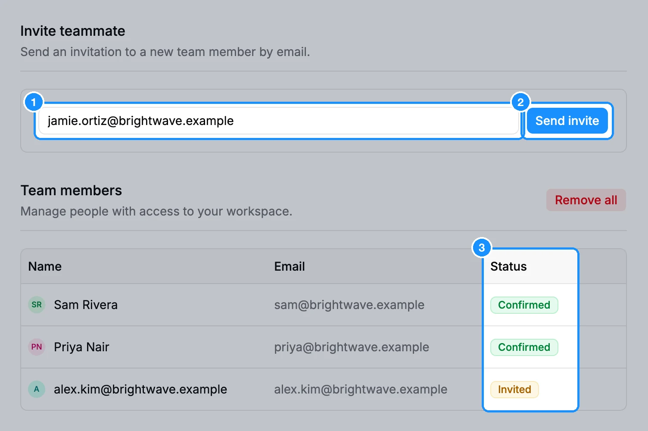The height and width of the screenshot is (431, 648).
Task: Click the 'Manage people with access' description
Action: [156, 211]
